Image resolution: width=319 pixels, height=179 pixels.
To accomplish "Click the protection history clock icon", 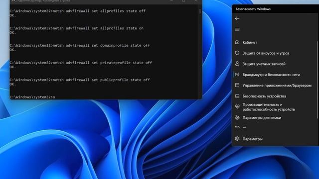I will tap(237, 127).
